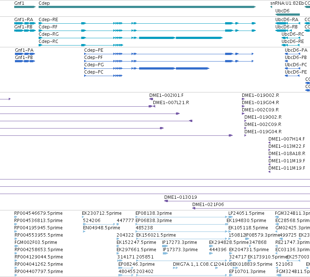Select the Cdep gene bar
Viewport: 310px width, 277px height.
147,7
